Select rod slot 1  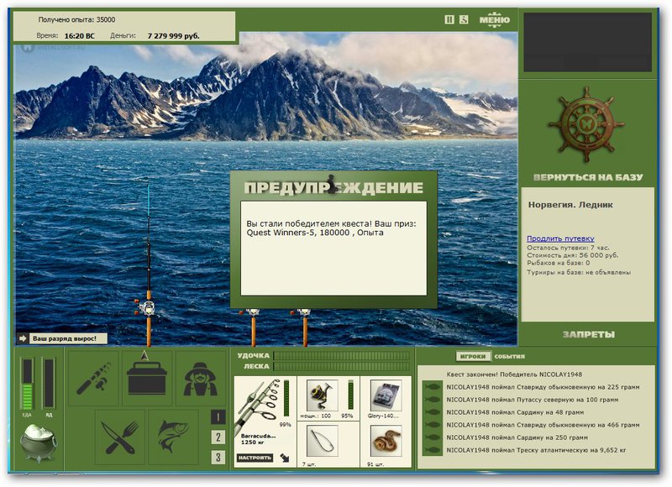pyautogui.click(x=218, y=417)
